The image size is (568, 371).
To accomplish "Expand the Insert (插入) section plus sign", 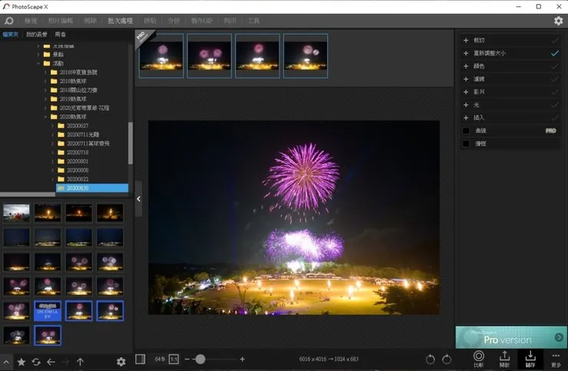I will coord(466,118).
